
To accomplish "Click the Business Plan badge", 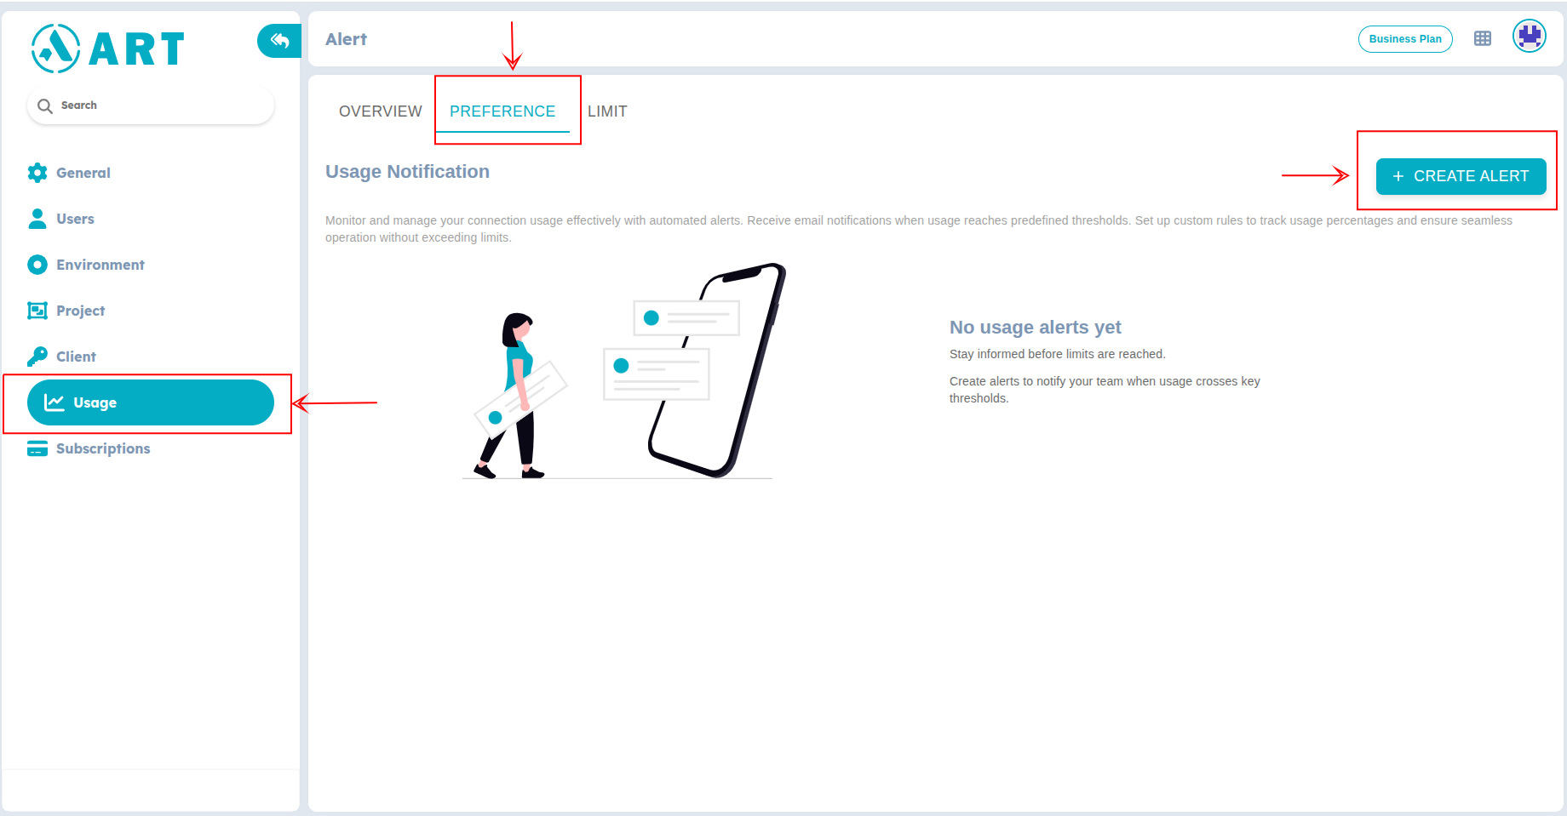I will tap(1405, 39).
